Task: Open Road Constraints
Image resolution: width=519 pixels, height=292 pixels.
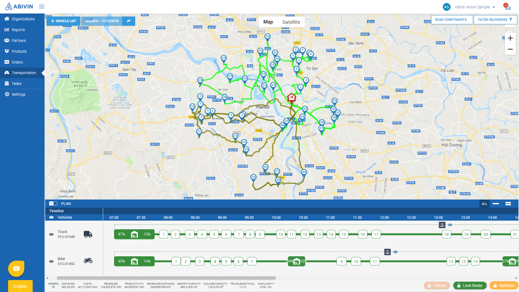Action: [451, 19]
